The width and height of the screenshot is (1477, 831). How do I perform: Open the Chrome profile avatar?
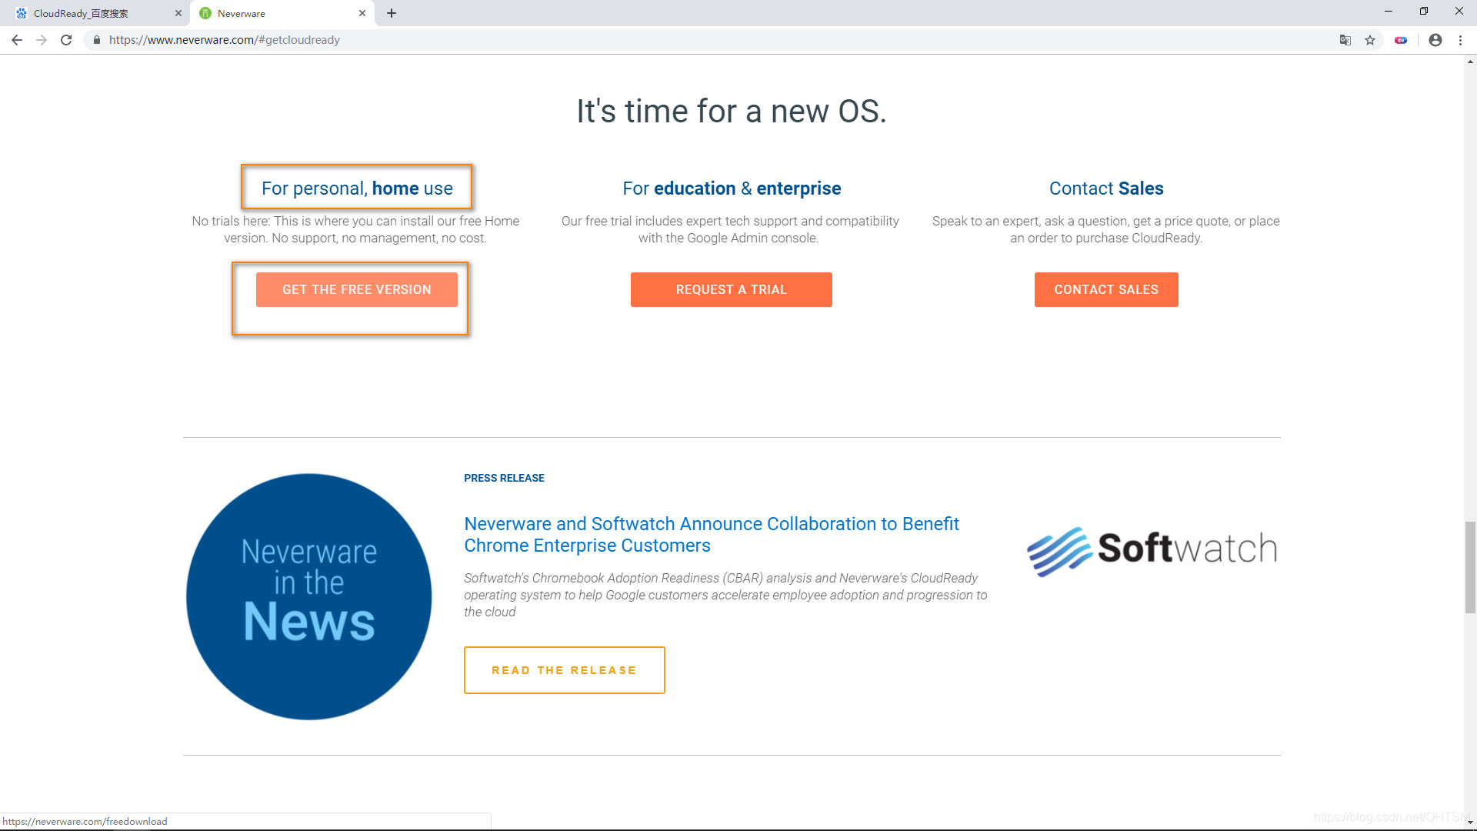tap(1435, 40)
